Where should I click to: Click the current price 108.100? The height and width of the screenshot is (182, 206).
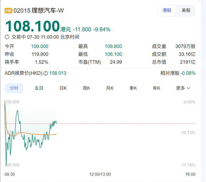(x=32, y=26)
